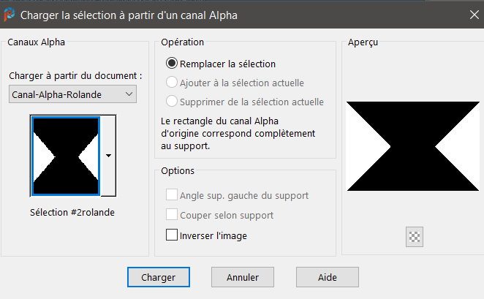This screenshot has width=484, height=299.
Task: Select the Remplacer la sélection radio button
Action: point(173,64)
